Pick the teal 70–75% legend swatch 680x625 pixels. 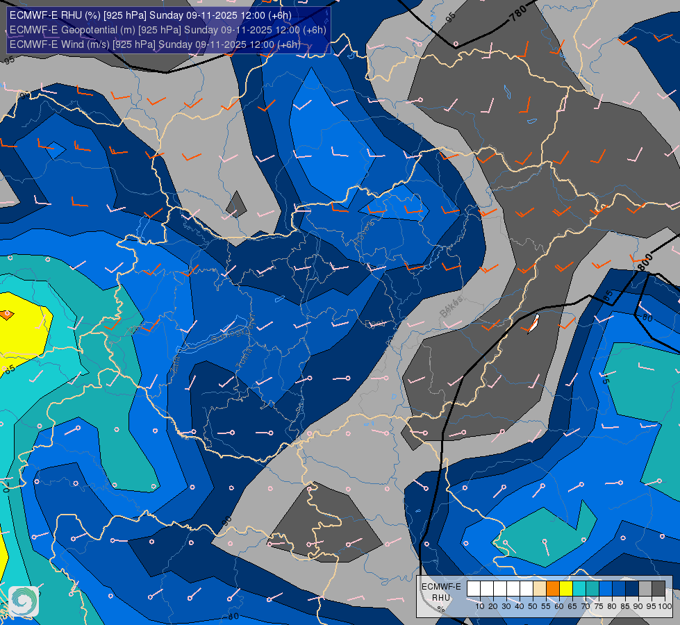(593, 589)
